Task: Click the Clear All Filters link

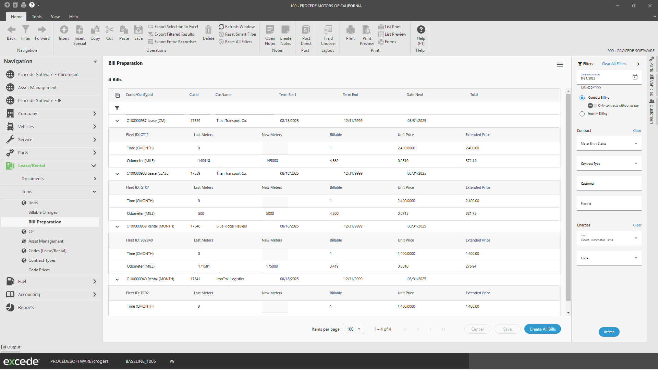Action: click(x=614, y=64)
